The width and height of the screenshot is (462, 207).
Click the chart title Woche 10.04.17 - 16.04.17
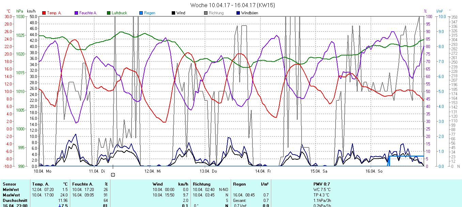point(233,5)
